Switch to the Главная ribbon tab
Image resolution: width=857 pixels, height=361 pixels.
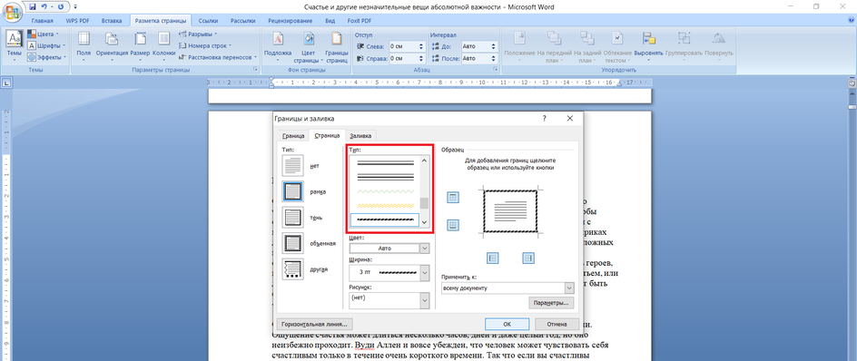[42, 21]
